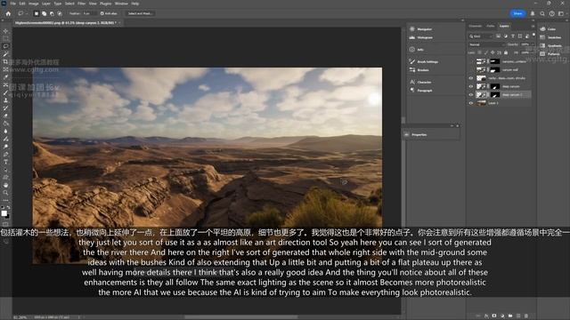
Task: Open the Layer menu
Action: [46, 4]
